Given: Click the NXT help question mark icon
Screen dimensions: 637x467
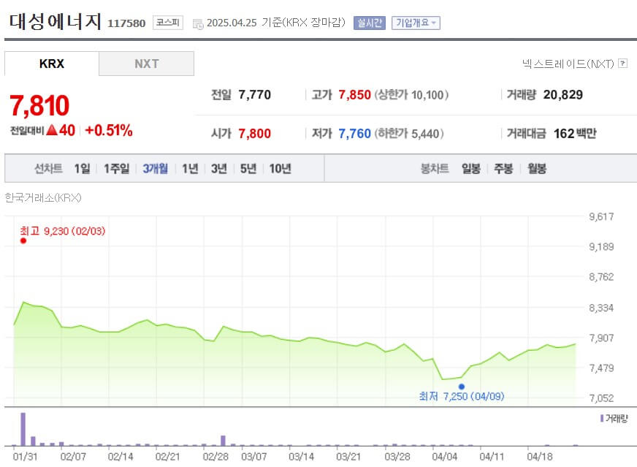Looking at the screenshot, I should click(622, 64).
